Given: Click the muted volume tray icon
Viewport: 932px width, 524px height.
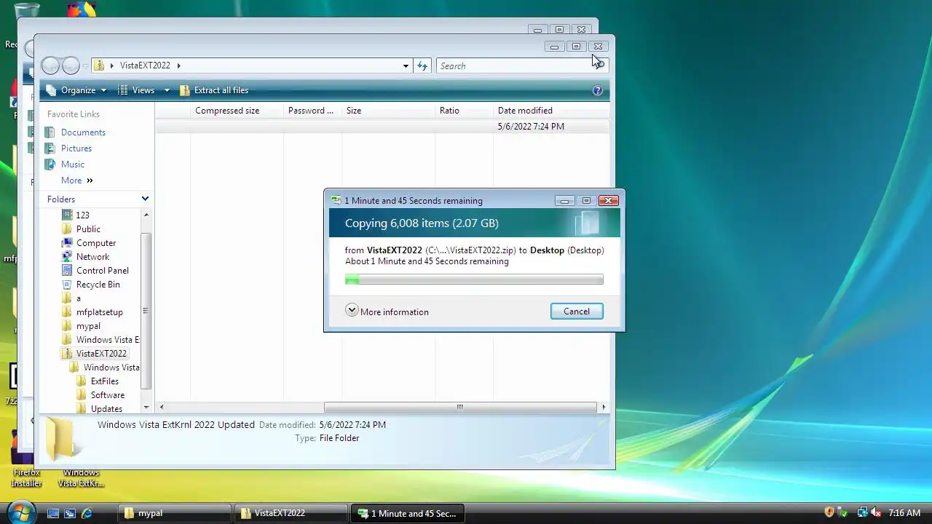Looking at the screenshot, I should pyautogui.click(x=876, y=513).
